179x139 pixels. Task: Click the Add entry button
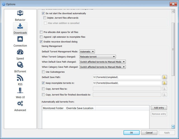[159, 108]
